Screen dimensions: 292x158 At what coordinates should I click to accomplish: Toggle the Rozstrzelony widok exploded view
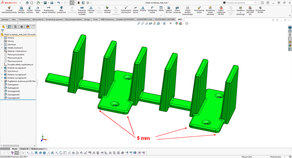tap(199, 10)
